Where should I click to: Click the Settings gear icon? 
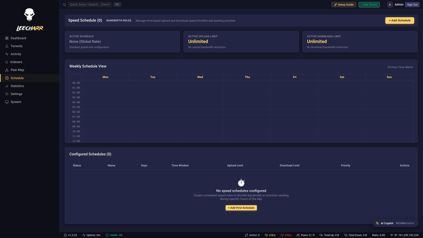pyautogui.click(x=7, y=94)
